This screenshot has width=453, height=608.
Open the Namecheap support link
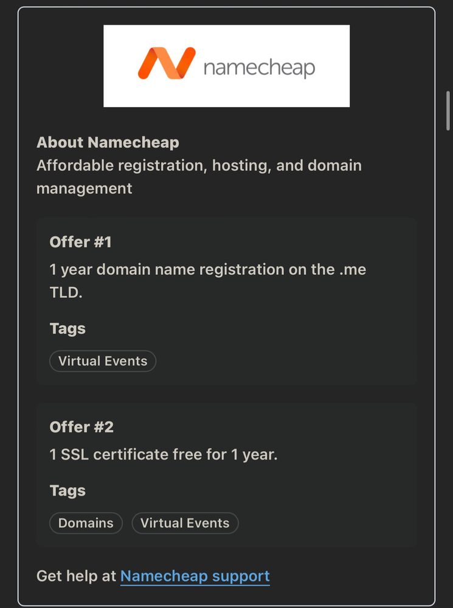[195, 576]
